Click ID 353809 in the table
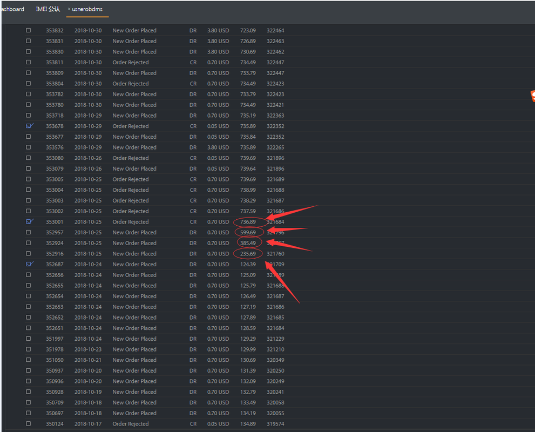 point(55,73)
